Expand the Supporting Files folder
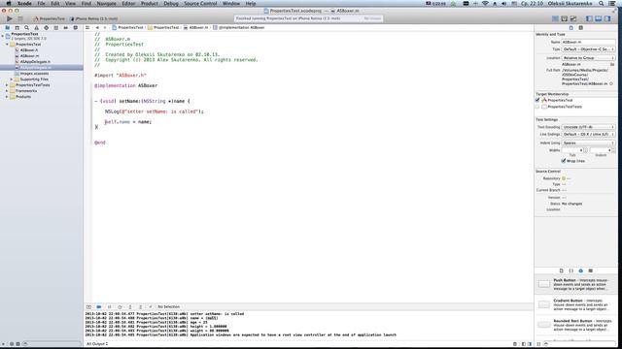Screen dimensions: 622x349 coord(12,79)
